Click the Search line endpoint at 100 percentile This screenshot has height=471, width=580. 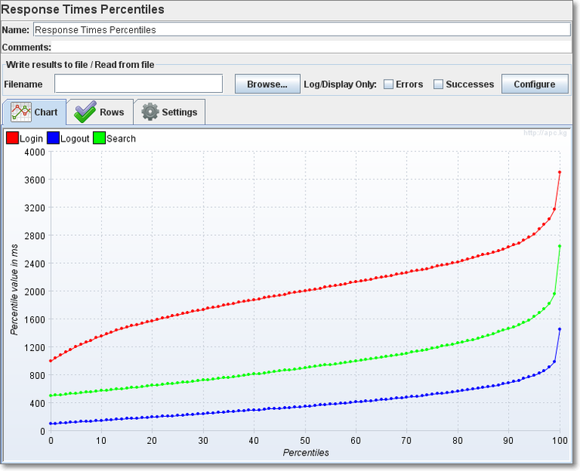(x=559, y=246)
